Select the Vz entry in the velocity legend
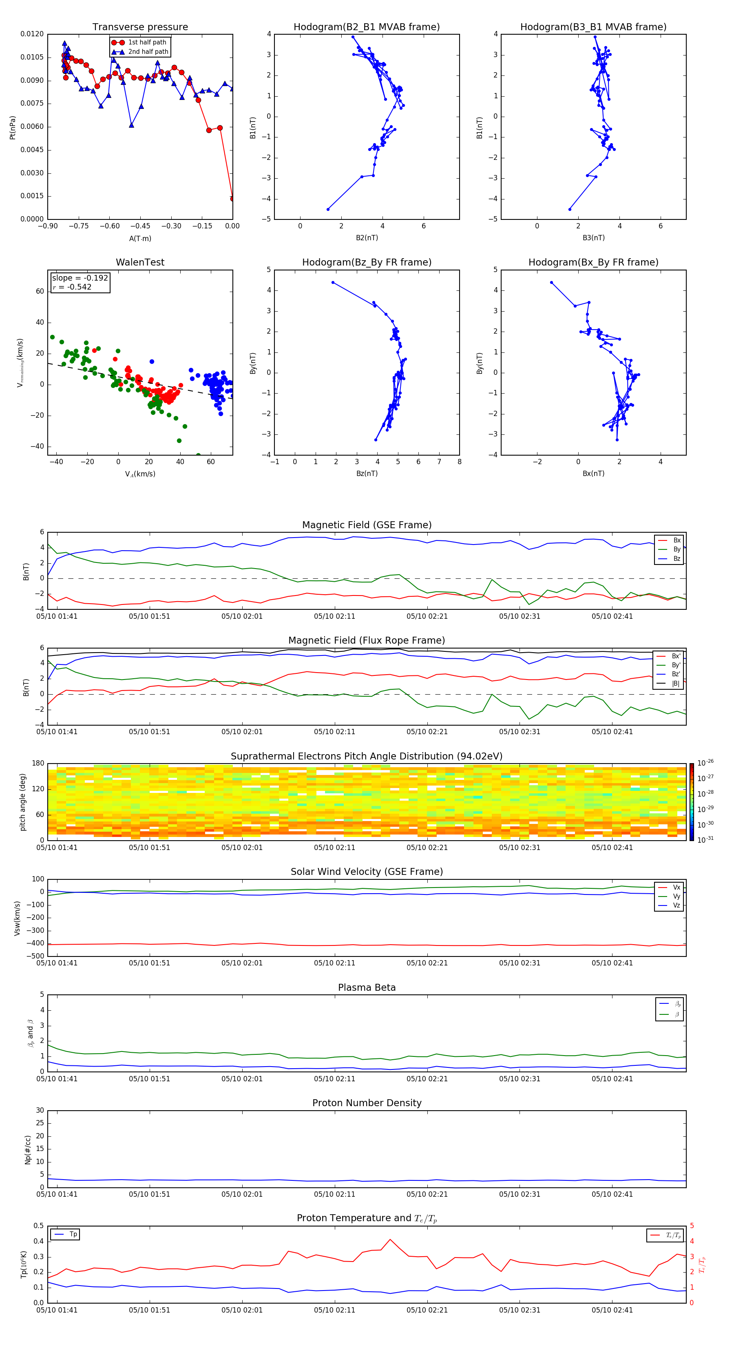The image size is (734, 1346). (x=669, y=905)
